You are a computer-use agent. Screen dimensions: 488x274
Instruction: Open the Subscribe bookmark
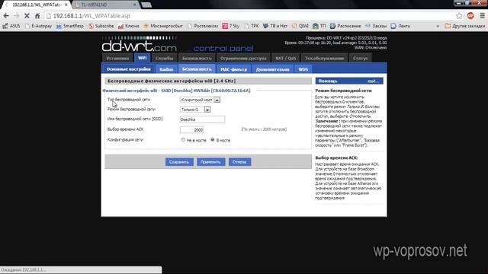(101, 26)
